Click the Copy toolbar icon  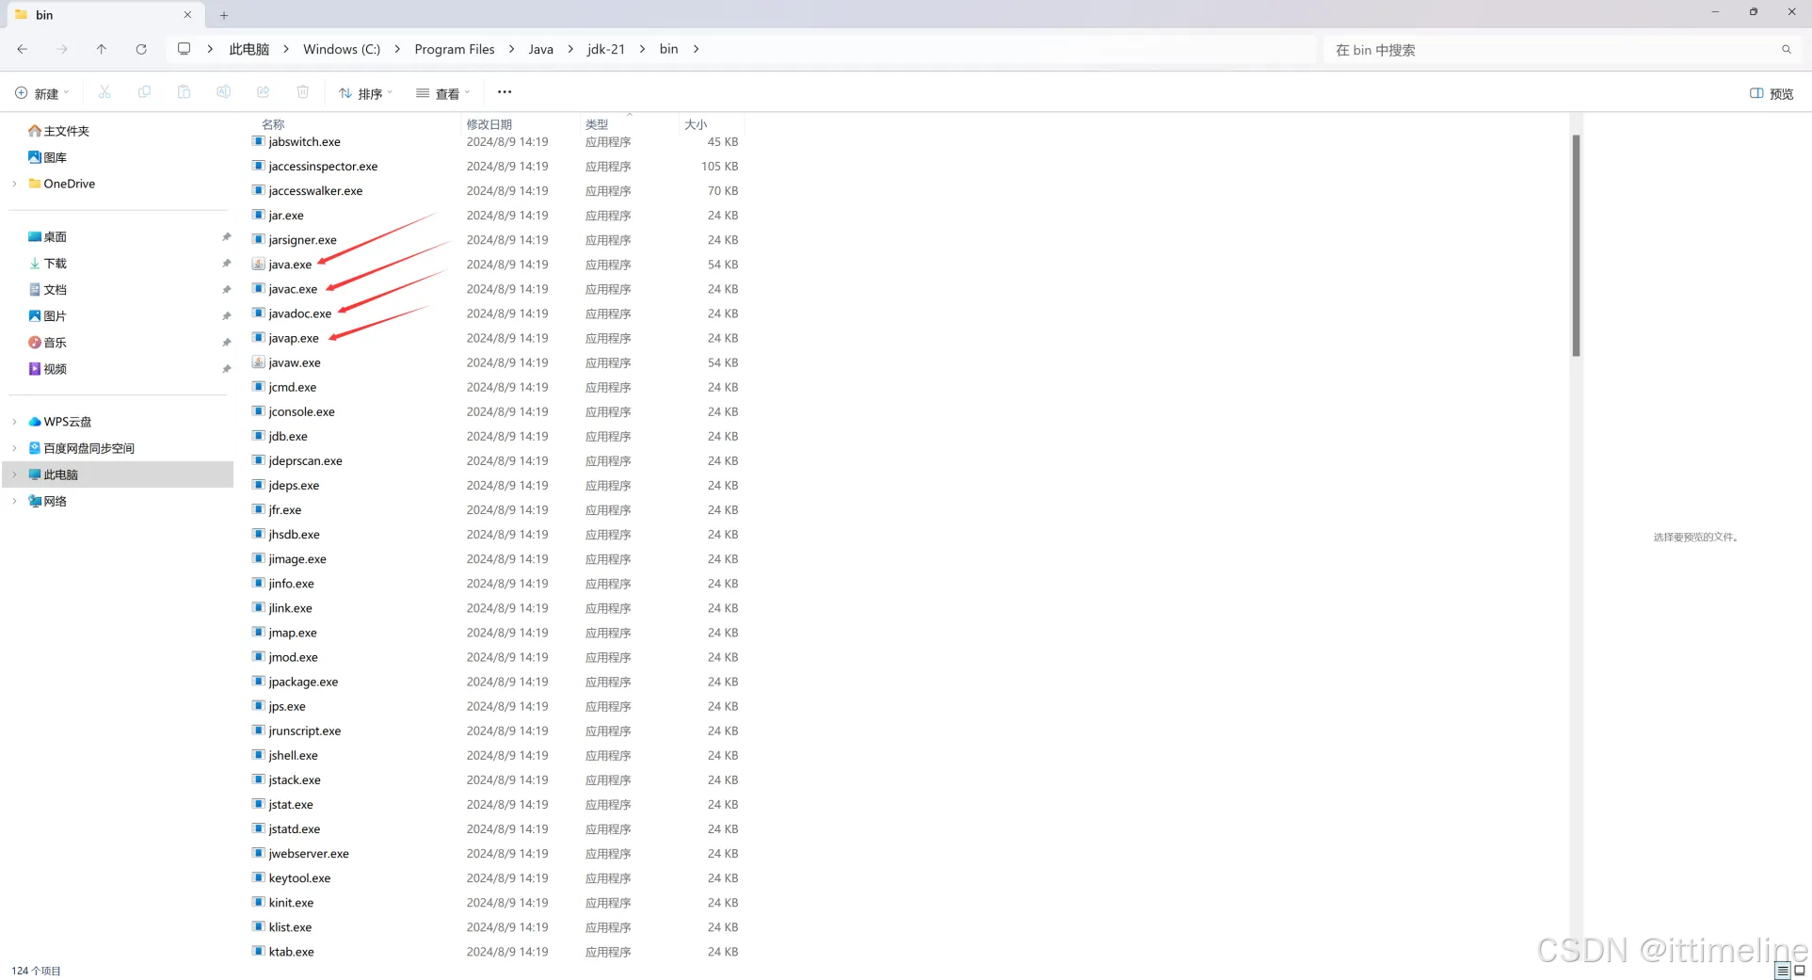(144, 92)
